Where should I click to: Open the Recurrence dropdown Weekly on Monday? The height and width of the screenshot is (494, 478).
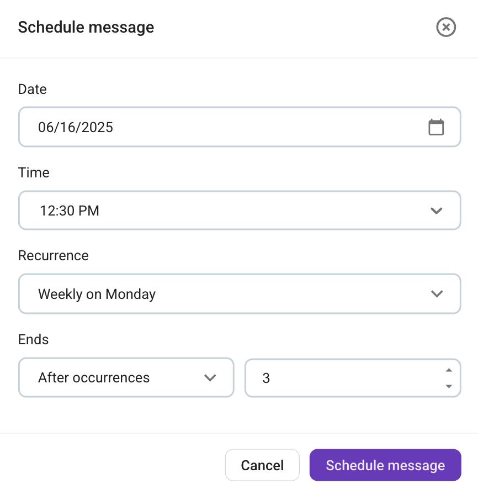click(240, 293)
